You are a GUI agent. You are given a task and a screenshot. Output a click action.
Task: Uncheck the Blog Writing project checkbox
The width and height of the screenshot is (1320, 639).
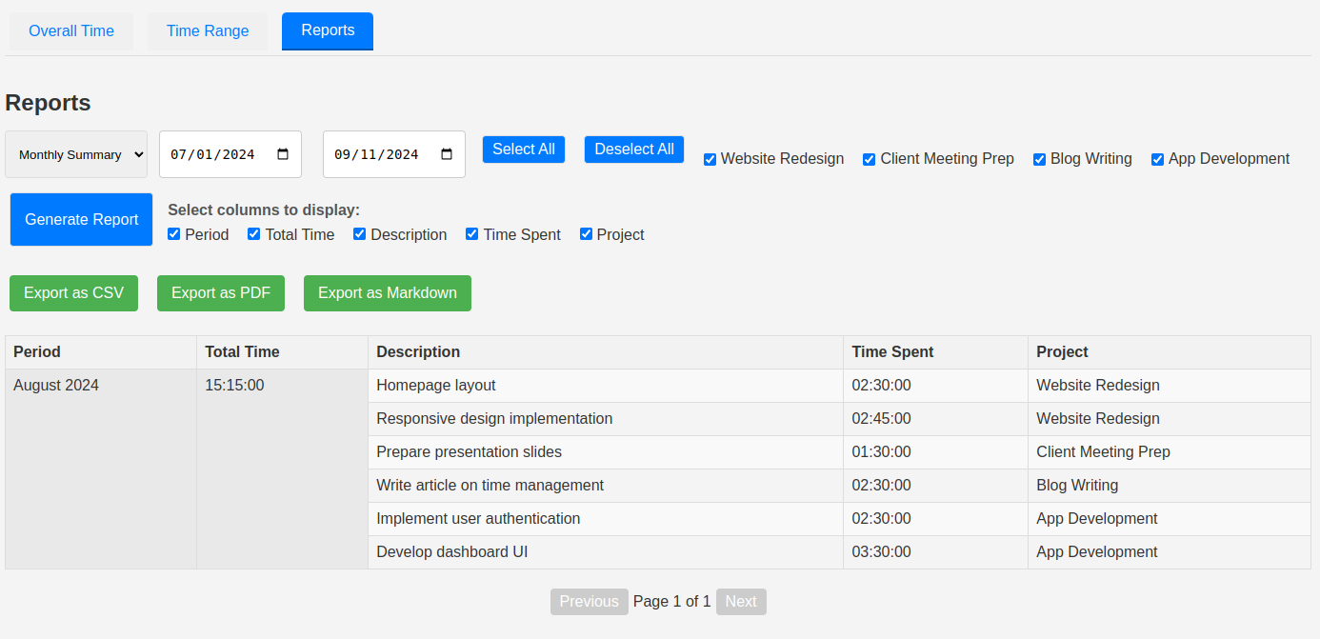pyautogui.click(x=1039, y=159)
